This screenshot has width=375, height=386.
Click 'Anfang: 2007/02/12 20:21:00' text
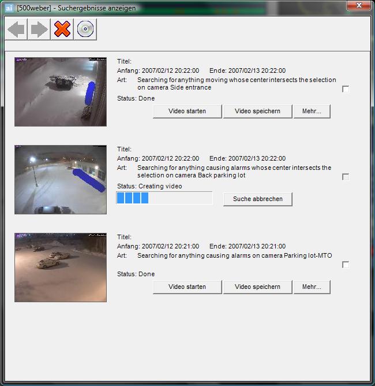point(158,246)
